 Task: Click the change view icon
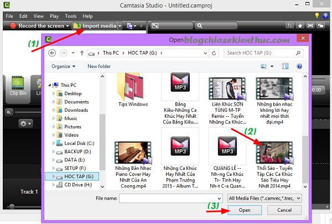[263, 66]
